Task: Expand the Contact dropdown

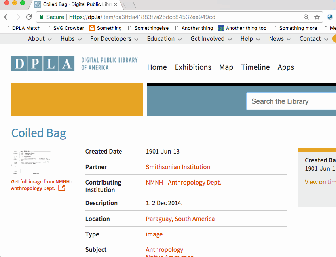Action: coord(314,39)
